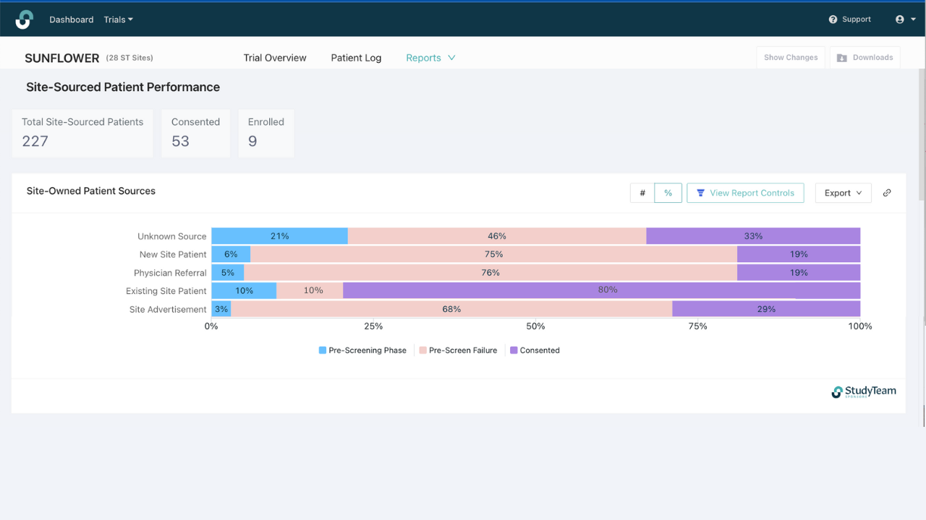Open the user account profile icon
Screen dimensions: 926x520
[x=900, y=19]
